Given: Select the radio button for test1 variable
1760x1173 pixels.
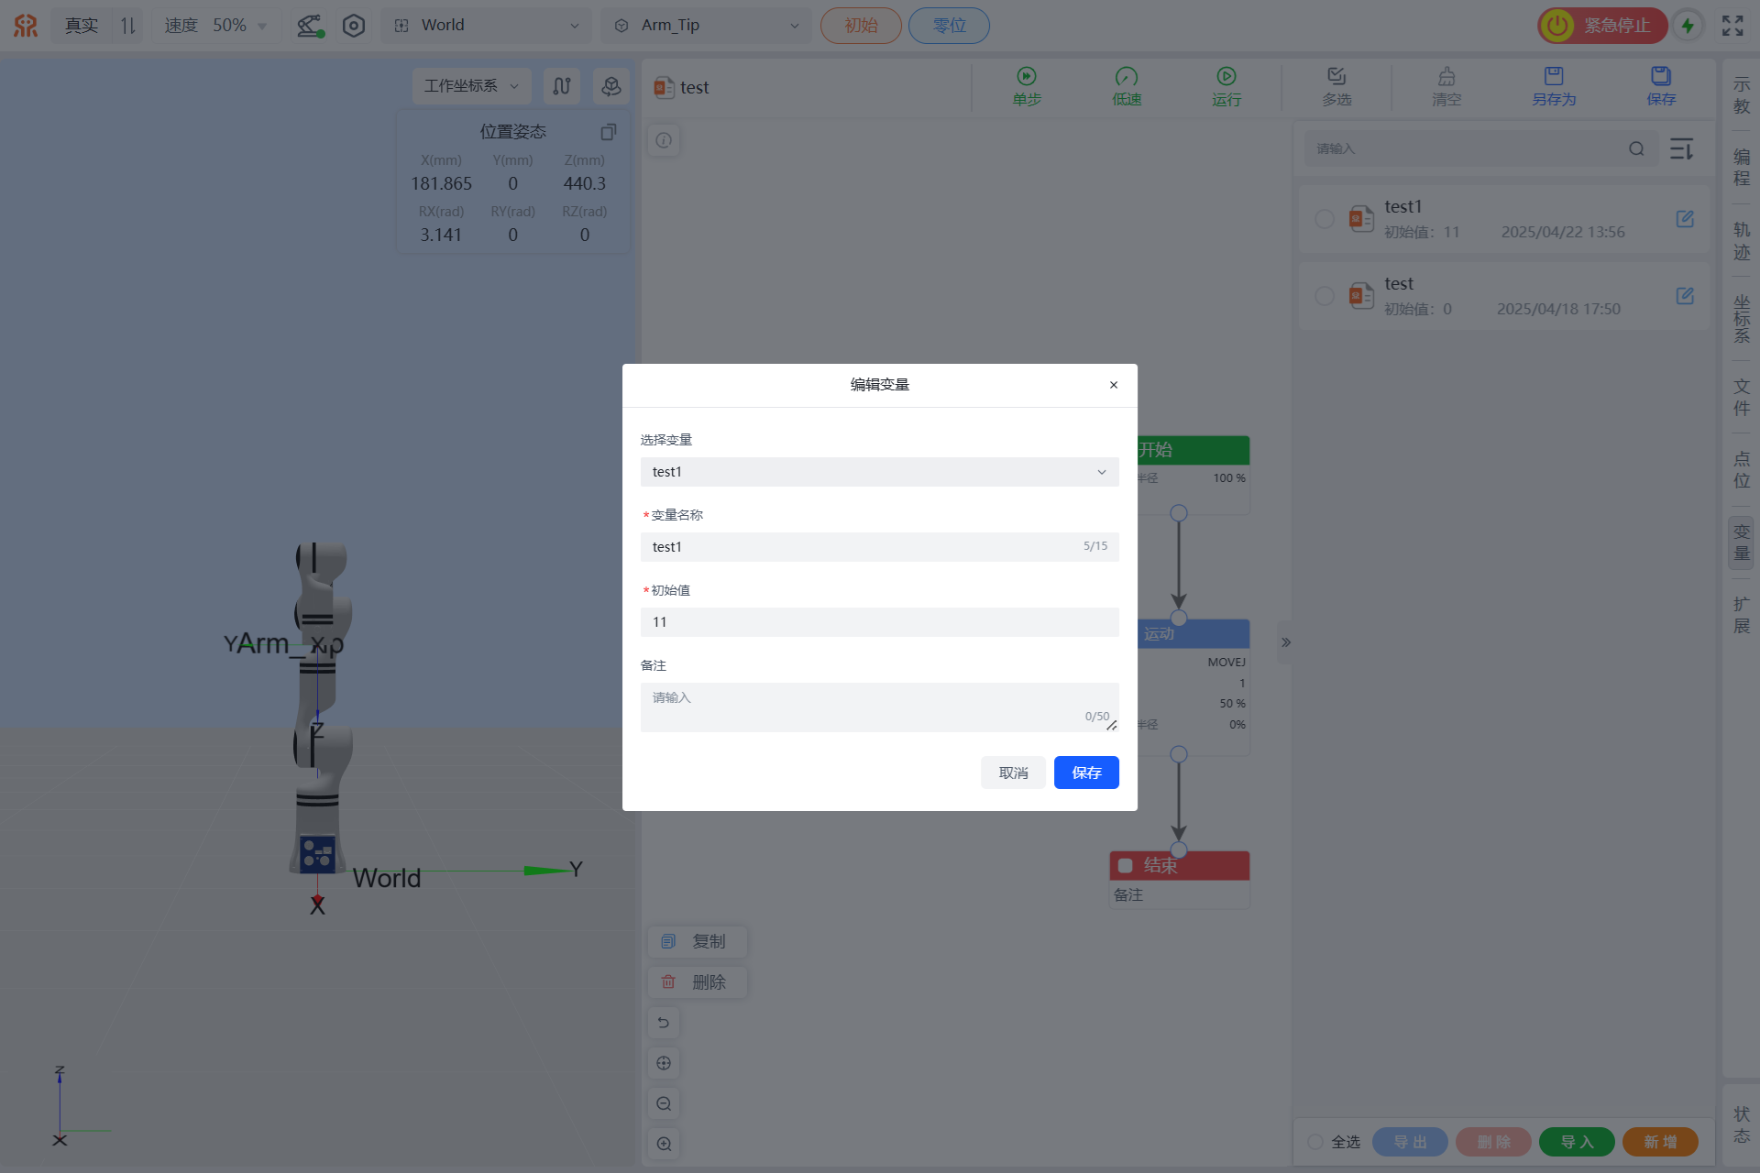Looking at the screenshot, I should point(1324,219).
